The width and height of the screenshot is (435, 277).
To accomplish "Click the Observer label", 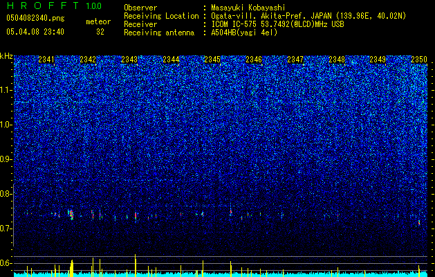I will click(140, 8).
